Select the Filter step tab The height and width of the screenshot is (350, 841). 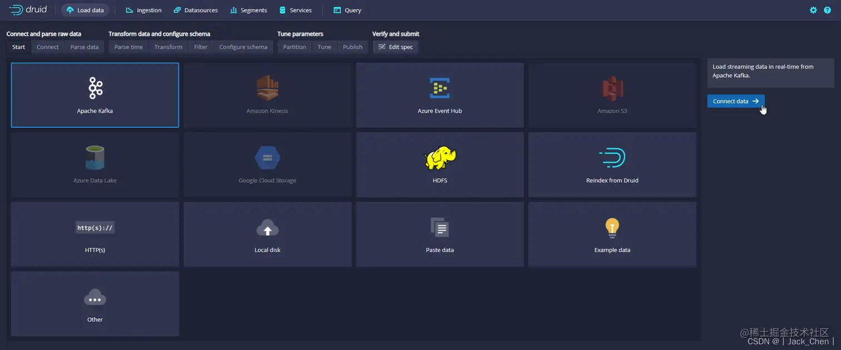pos(201,47)
